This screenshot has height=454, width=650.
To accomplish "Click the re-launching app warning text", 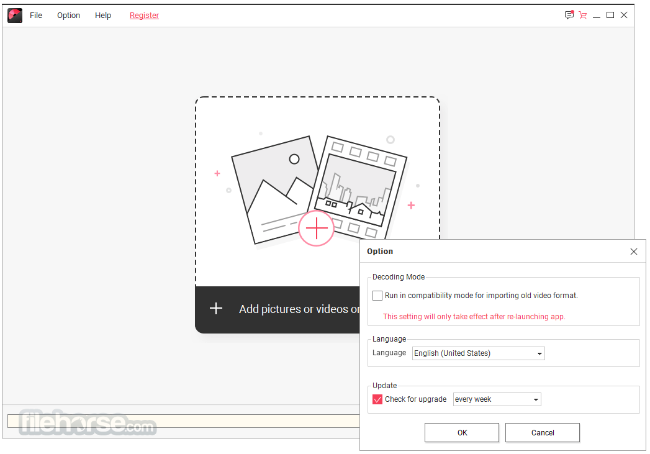I will point(474,317).
